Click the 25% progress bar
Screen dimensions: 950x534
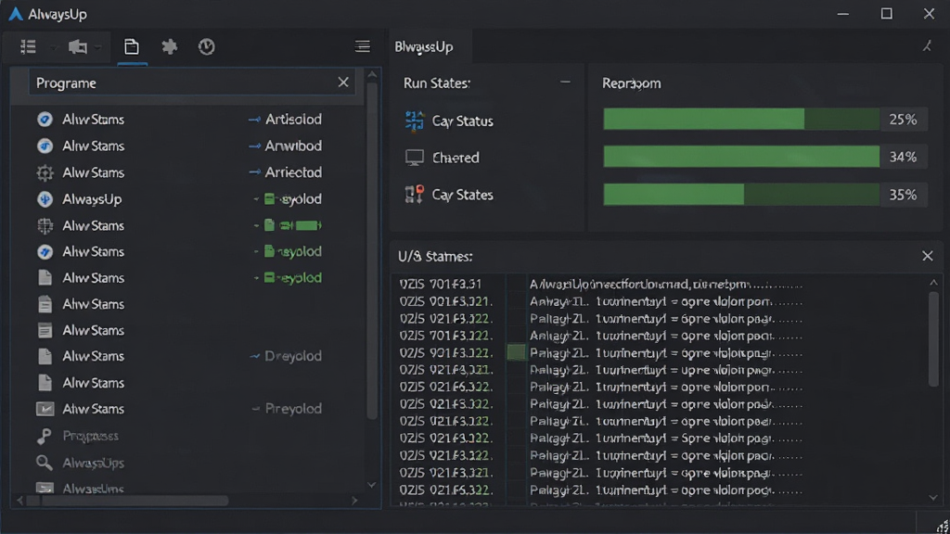pos(741,120)
